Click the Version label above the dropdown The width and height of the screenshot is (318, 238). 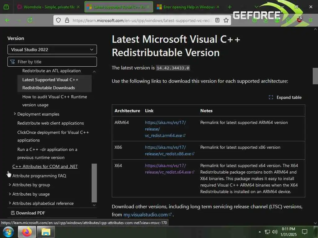[16, 38]
